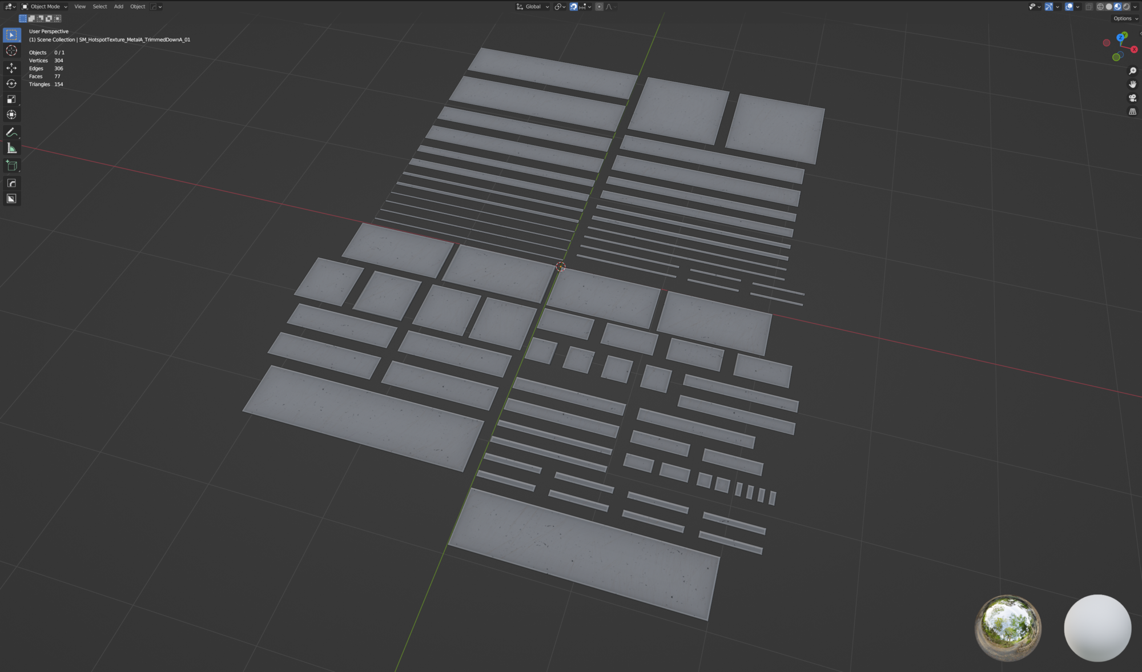Select the Add Cube tool
This screenshot has width=1142, height=672.
click(x=11, y=166)
